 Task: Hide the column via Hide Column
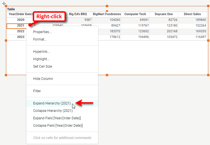[x=43, y=79]
